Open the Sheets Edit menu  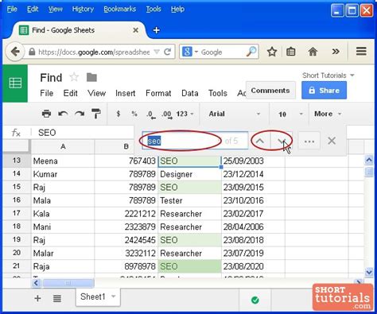tap(71, 93)
